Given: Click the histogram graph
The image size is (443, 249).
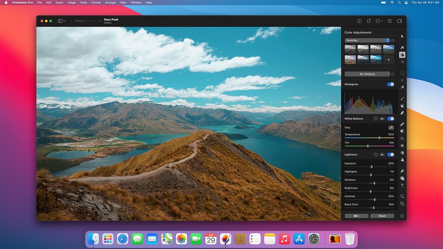Looking at the screenshot, I should [x=369, y=102].
